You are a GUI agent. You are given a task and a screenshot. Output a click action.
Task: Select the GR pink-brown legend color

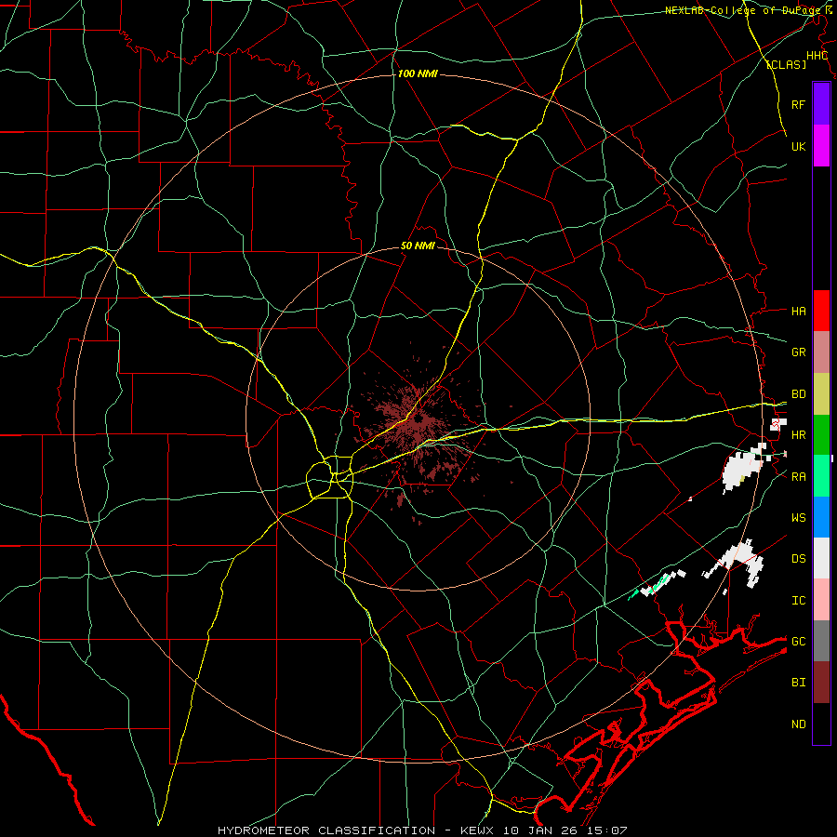[821, 352]
